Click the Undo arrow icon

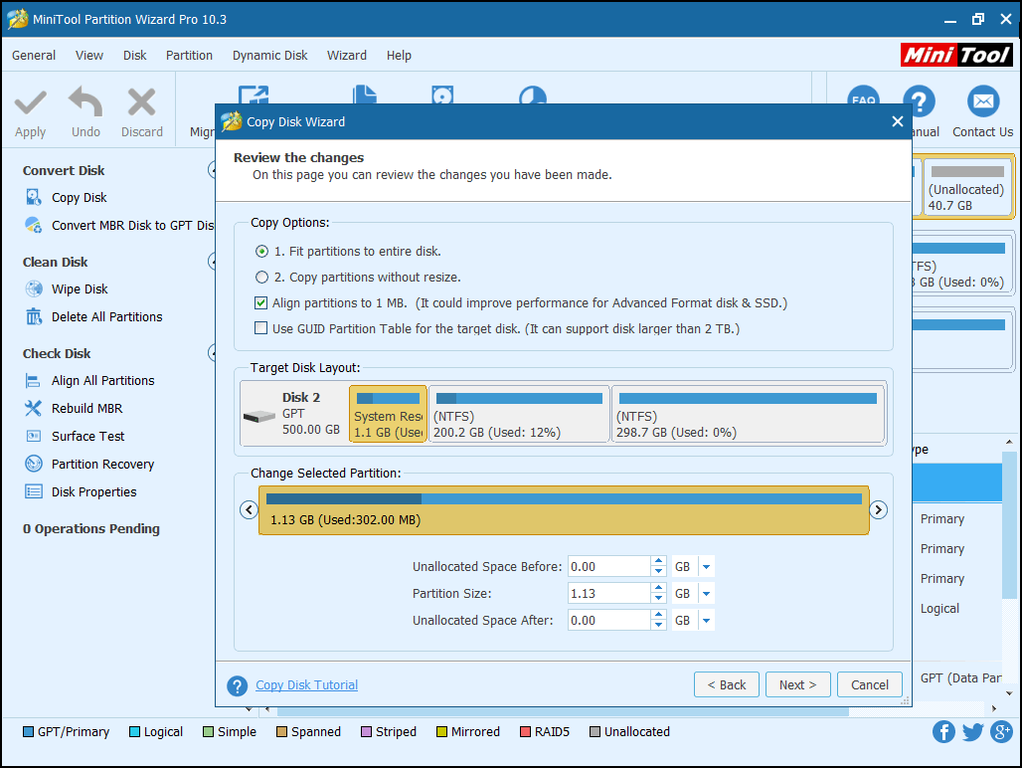click(x=85, y=101)
